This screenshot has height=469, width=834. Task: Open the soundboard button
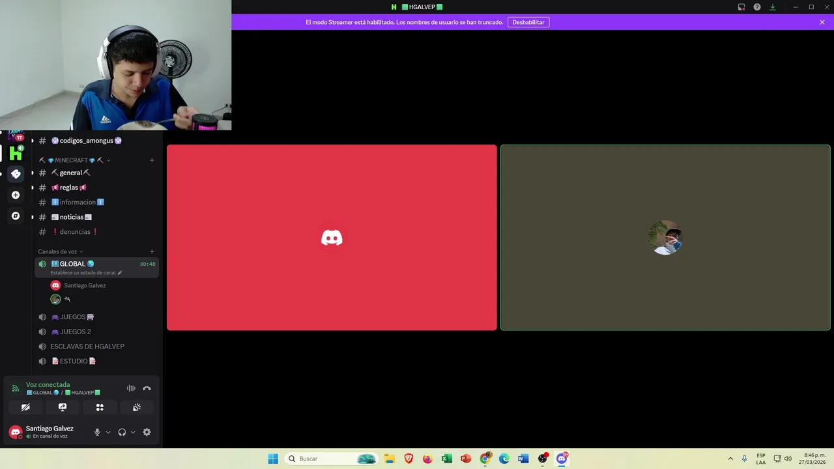point(137,407)
